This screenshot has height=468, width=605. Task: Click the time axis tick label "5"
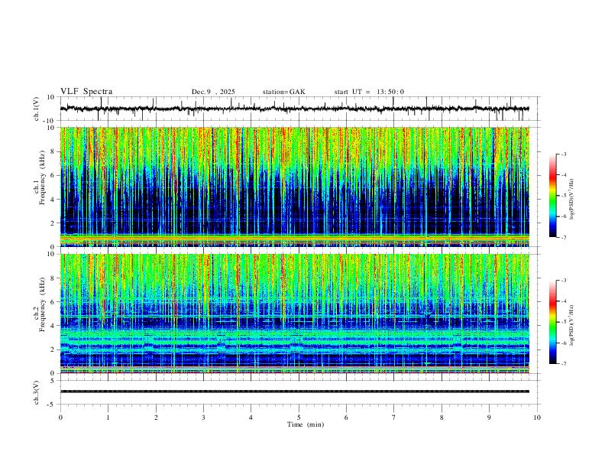coord(299,418)
